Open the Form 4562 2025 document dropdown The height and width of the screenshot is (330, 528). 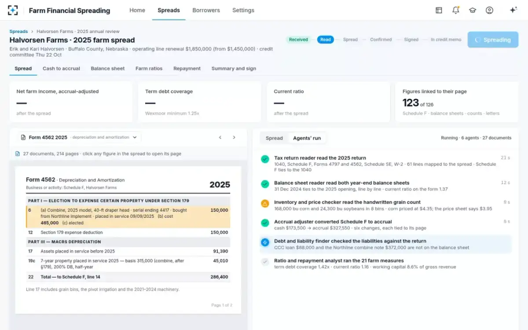click(x=79, y=137)
